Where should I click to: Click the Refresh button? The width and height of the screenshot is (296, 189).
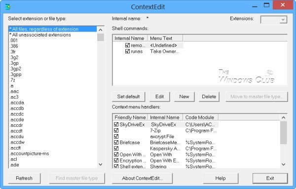pyautogui.click(x=24, y=178)
